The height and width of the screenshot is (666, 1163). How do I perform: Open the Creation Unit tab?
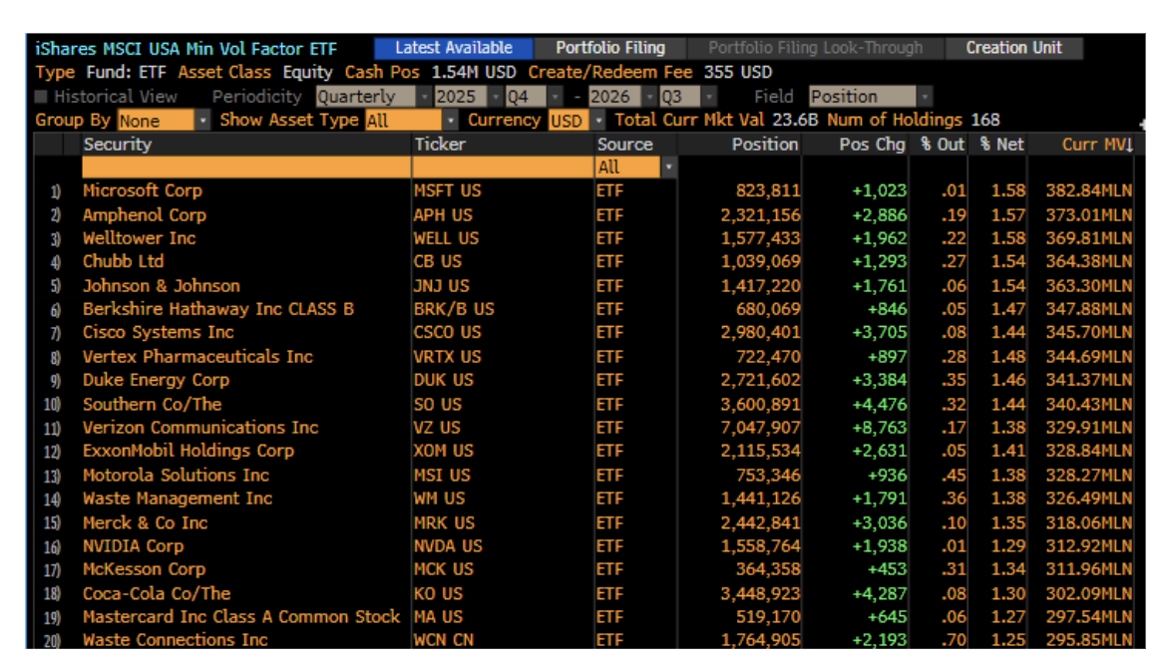click(x=1013, y=48)
